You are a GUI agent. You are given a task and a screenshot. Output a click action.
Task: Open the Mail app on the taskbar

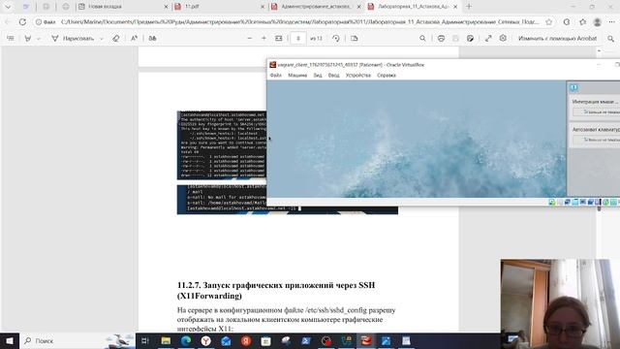click(226, 340)
